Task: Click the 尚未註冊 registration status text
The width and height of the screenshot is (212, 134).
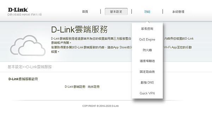Action: click(94, 87)
